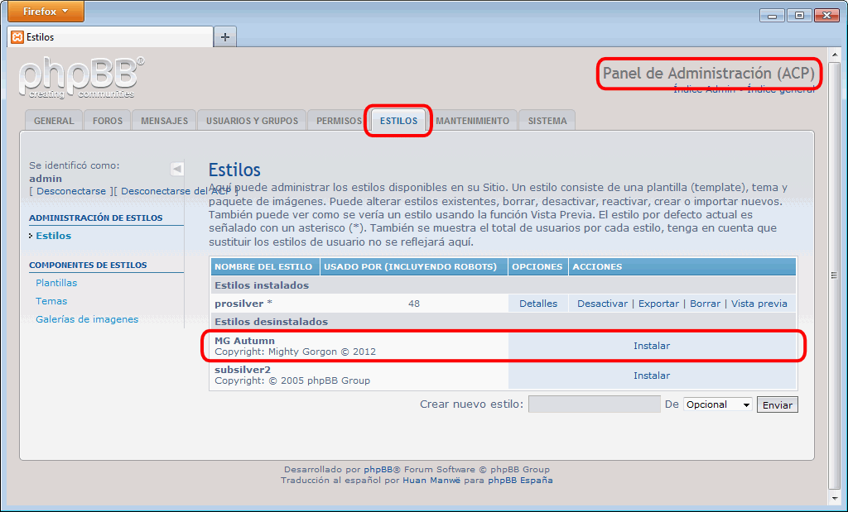Click Desconectarse del ACP link
Viewport: 848px width, 512px height.
pos(176,191)
